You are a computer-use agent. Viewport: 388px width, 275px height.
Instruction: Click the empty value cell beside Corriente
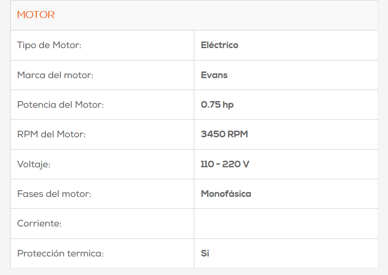[286, 224]
